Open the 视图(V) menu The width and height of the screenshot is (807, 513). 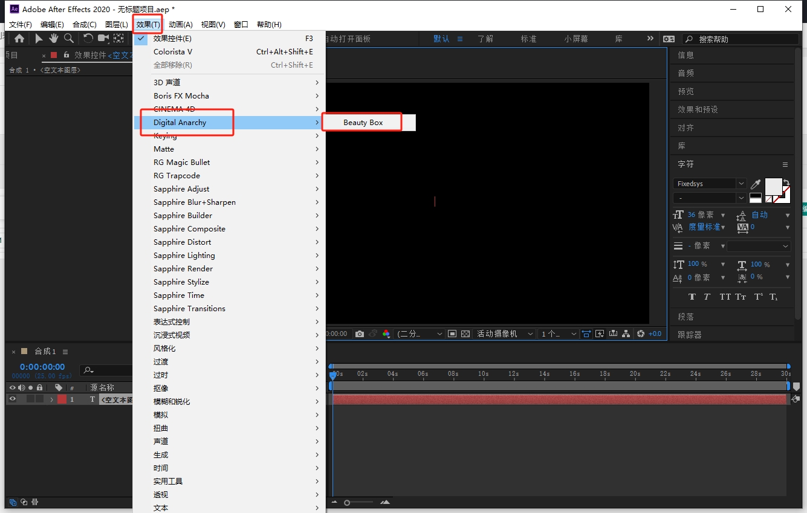click(213, 25)
